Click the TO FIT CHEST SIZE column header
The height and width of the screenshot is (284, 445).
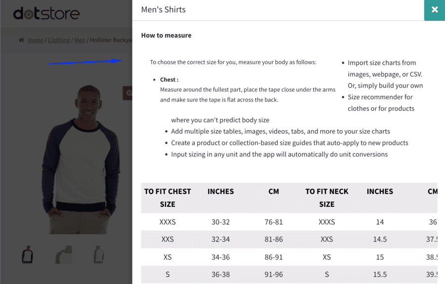coord(168,198)
